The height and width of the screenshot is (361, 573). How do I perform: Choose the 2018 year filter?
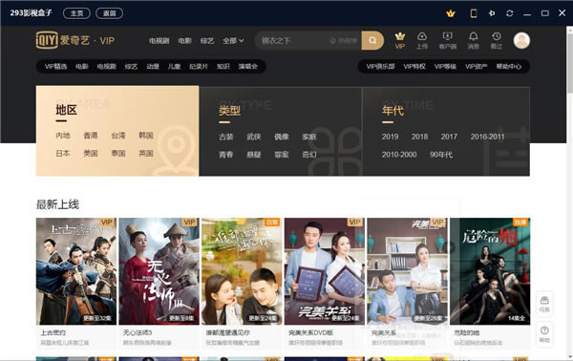click(x=419, y=137)
